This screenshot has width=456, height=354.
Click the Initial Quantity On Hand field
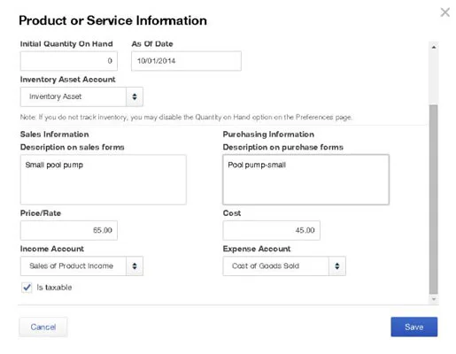click(x=69, y=61)
